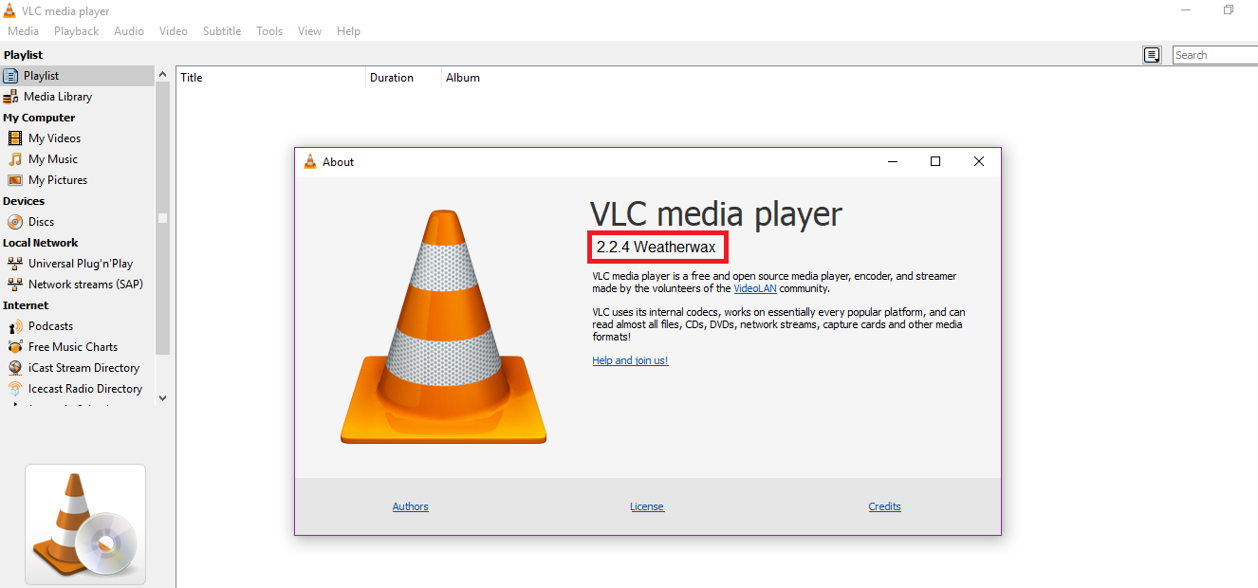Click the My Videos label
This screenshot has height=588, width=1258.
point(54,138)
